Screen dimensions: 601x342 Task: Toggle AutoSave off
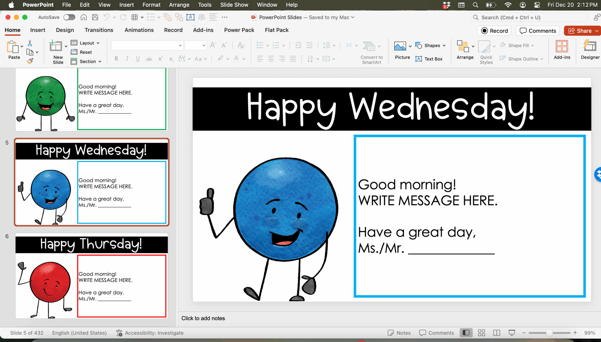tap(69, 17)
